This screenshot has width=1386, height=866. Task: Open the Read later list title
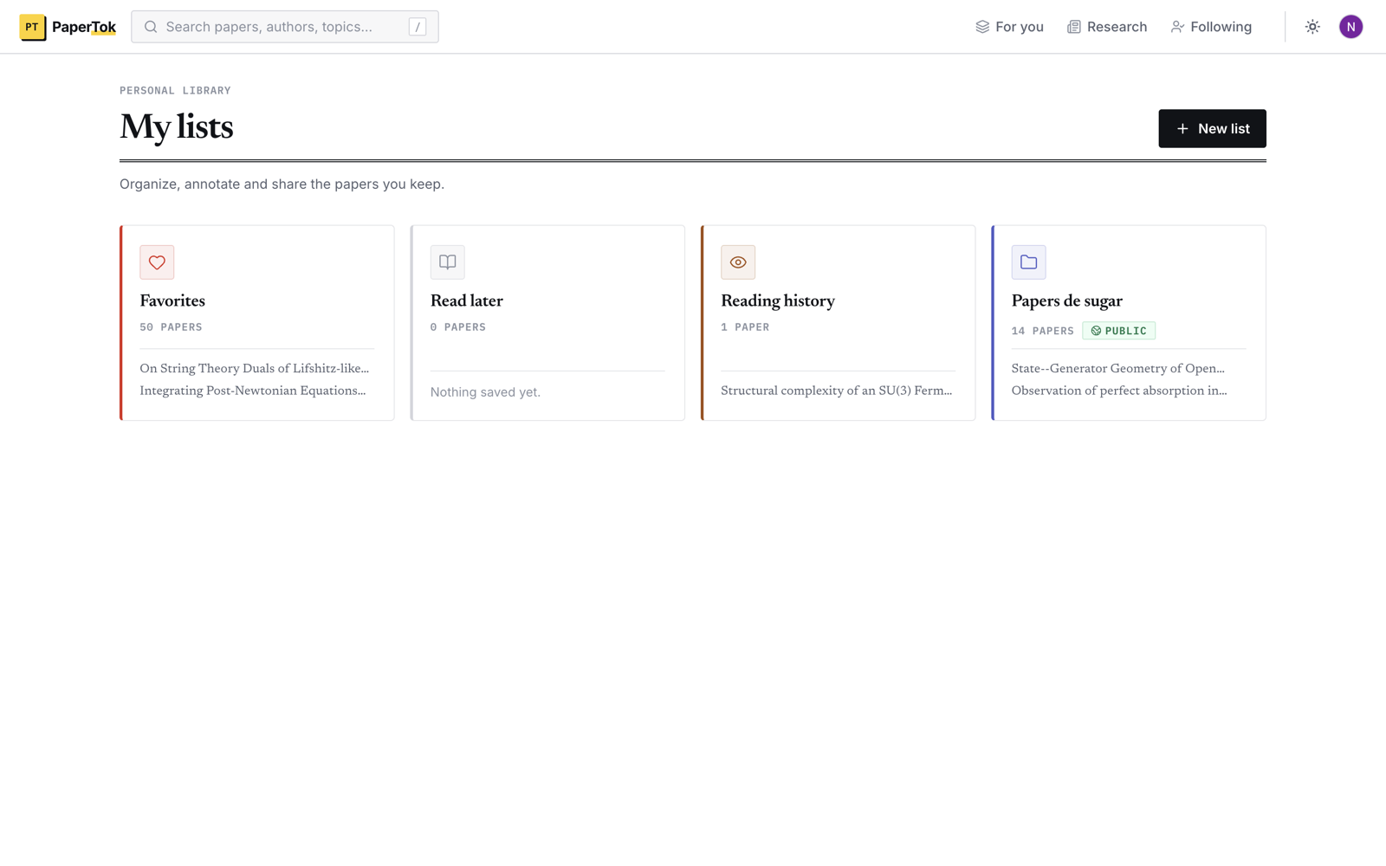pos(467,301)
